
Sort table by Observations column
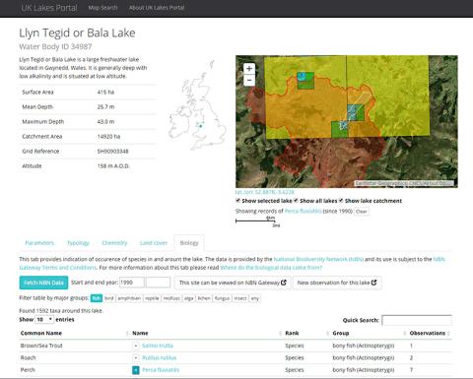click(430, 333)
